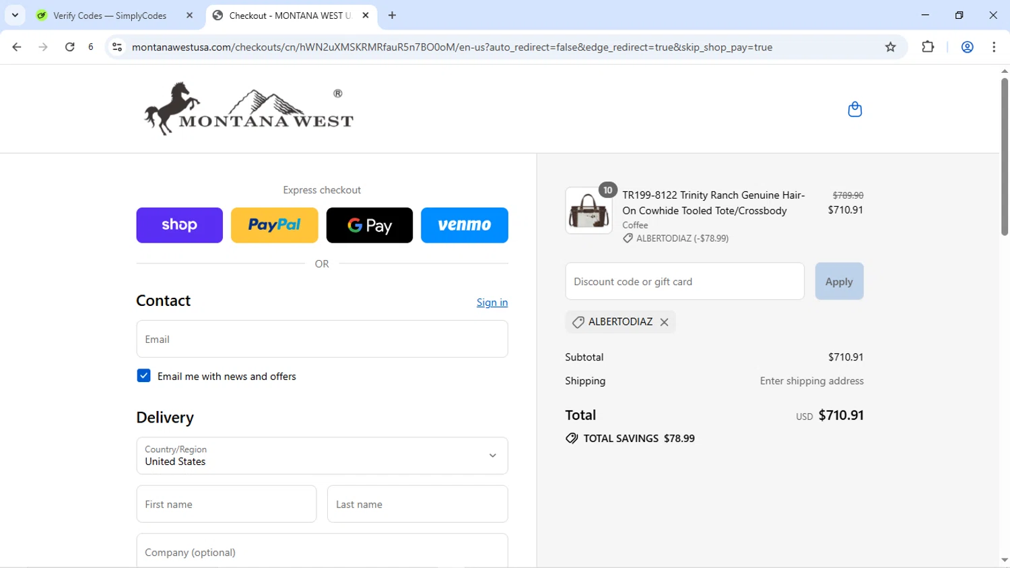This screenshot has height=568, width=1010.
Task: Click the Sign in link
Action: click(492, 303)
